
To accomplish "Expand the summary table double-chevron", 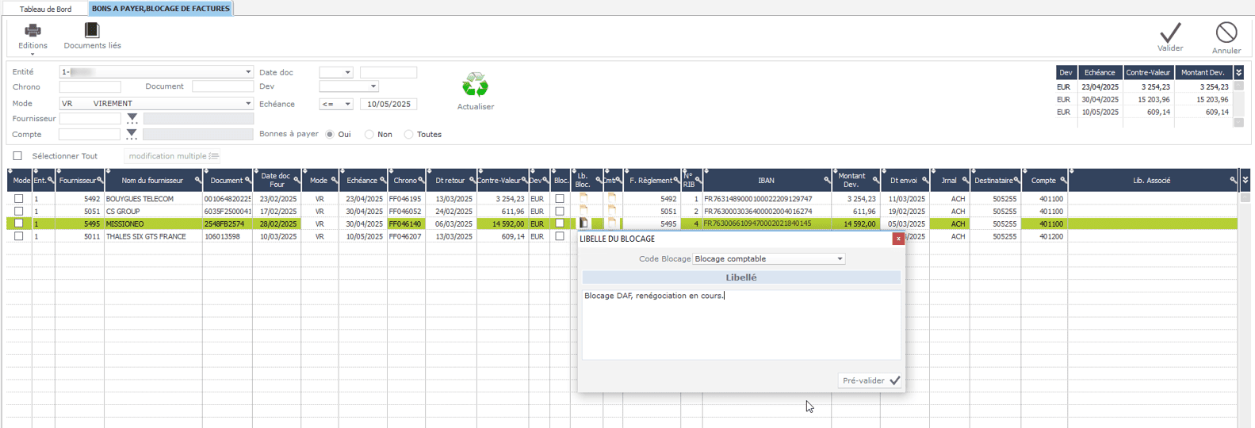I will point(1239,73).
